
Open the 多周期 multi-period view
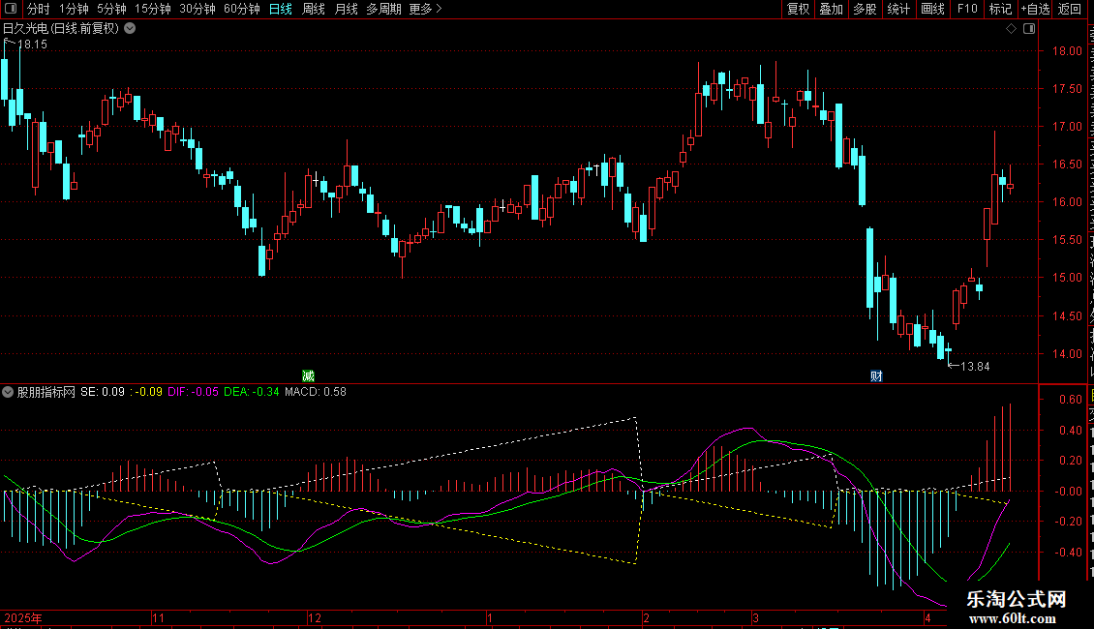[383, 9]
